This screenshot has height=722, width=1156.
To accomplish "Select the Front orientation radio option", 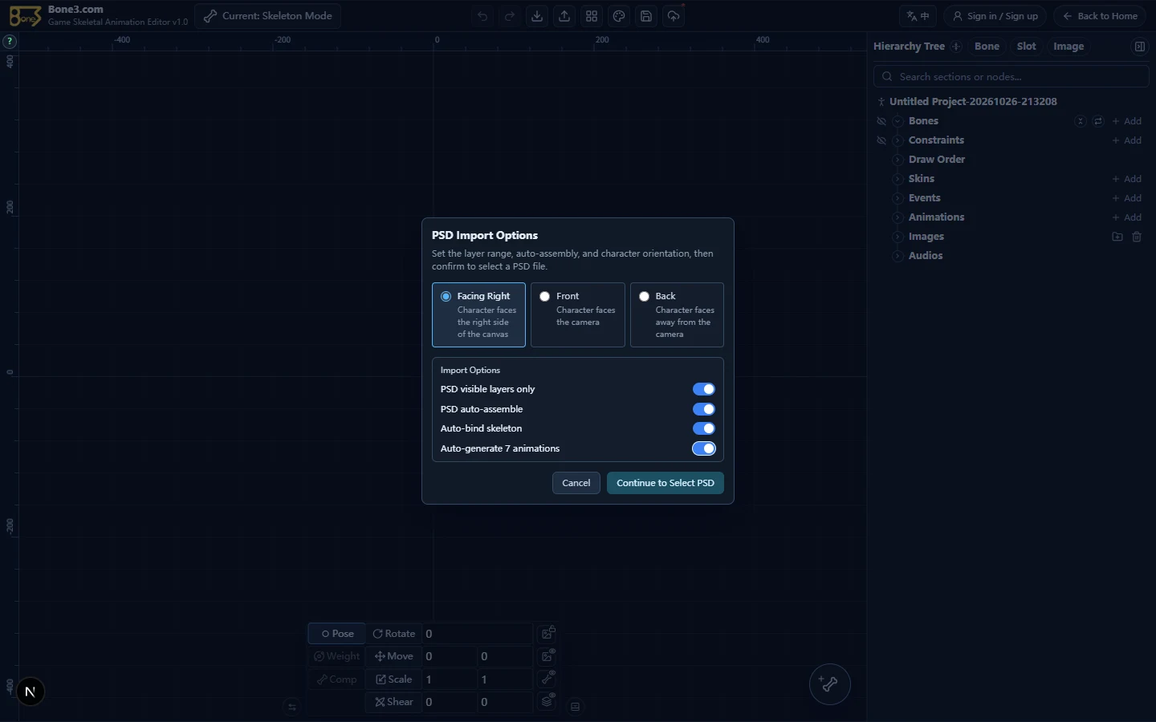I will pos(578,314).
